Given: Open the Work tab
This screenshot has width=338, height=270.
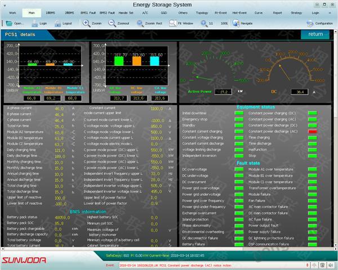Looking at the screenshot, I should pos(12,13).
